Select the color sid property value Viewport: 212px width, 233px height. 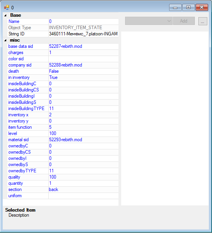pos(83,59)
